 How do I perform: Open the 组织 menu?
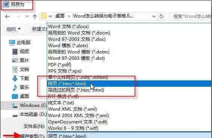pos(13,29)
